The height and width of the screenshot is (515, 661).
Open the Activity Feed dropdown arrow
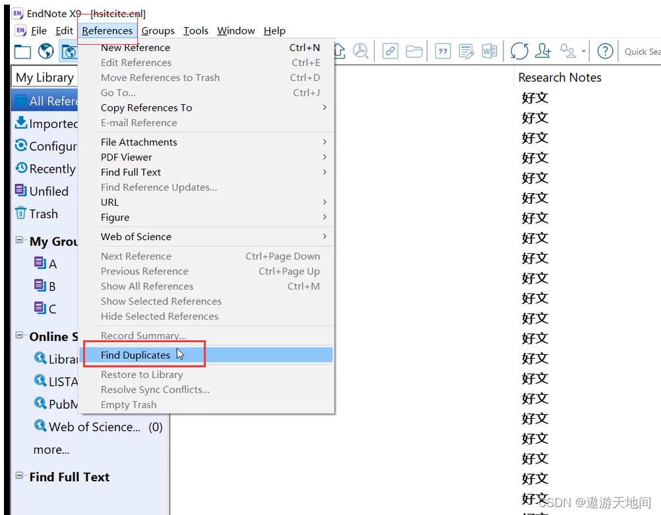click(x=583, y=51)
